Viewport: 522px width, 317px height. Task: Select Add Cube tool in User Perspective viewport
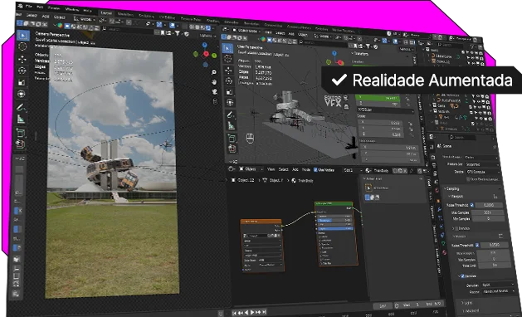click(x=232, y=138)
